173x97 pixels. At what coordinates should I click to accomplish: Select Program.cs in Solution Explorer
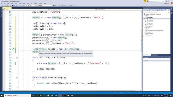point(151,25)
